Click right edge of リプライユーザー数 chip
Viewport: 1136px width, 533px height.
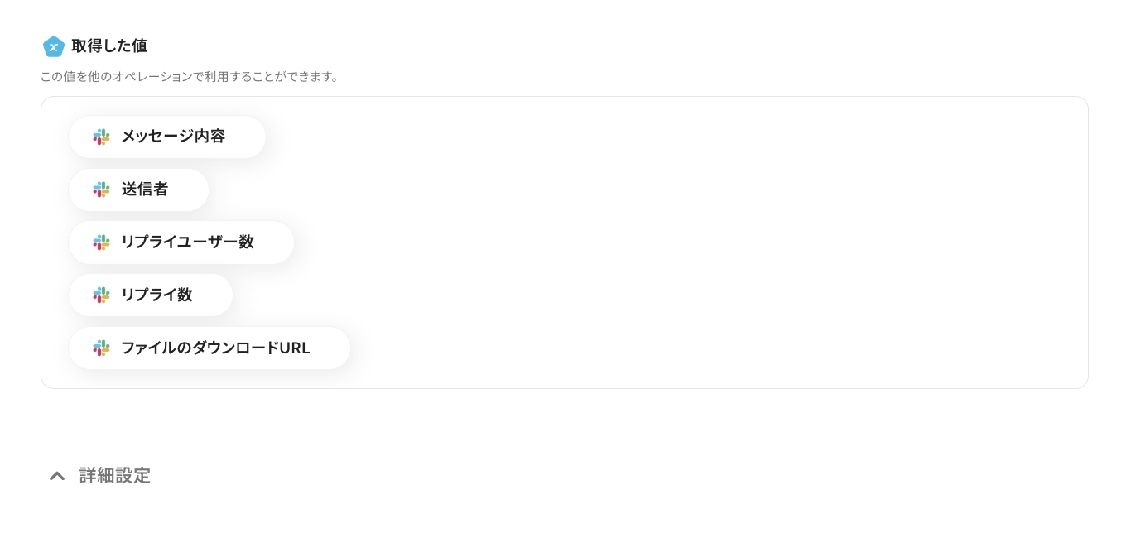pyautogui.click(x=282, y=242)
